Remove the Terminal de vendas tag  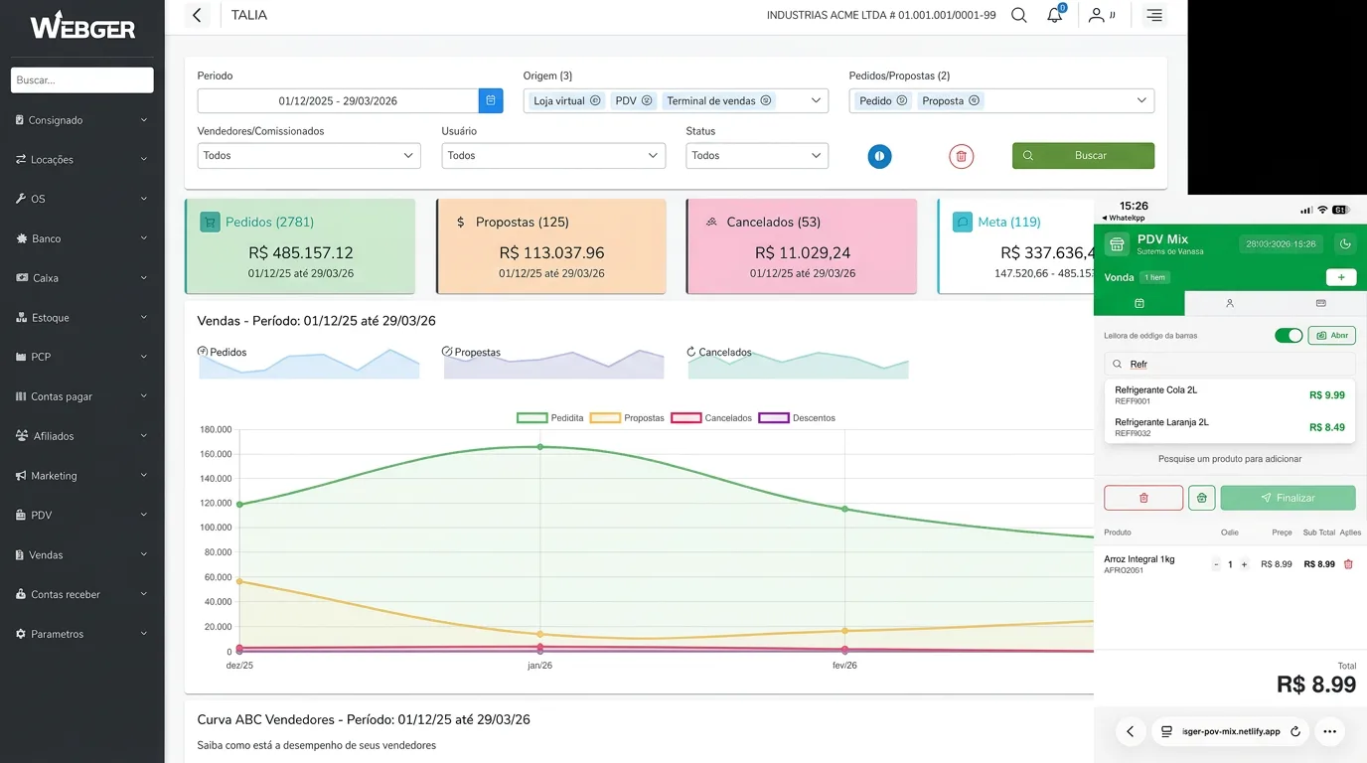766,100
